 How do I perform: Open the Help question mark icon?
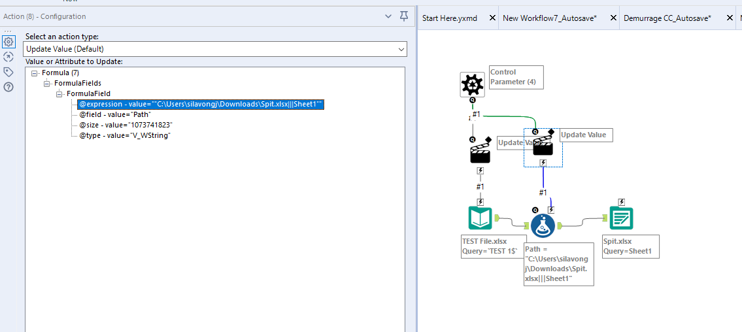[x=8, y=87]
